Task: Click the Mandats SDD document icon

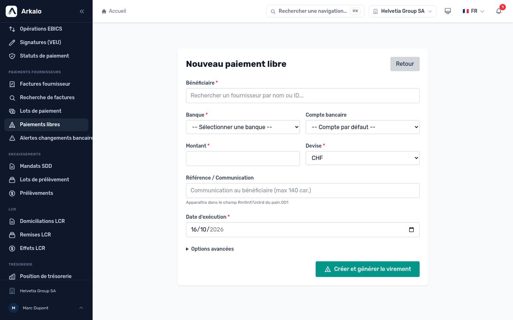Action: coord(12,166)
